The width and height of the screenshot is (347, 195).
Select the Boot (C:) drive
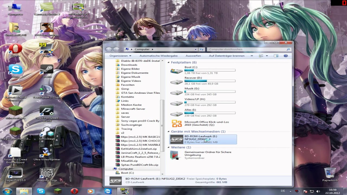coord(203,70)
